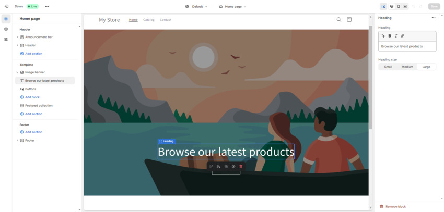Click Add section under Featured collection
444x212 pixels.
tap(31, 114)
